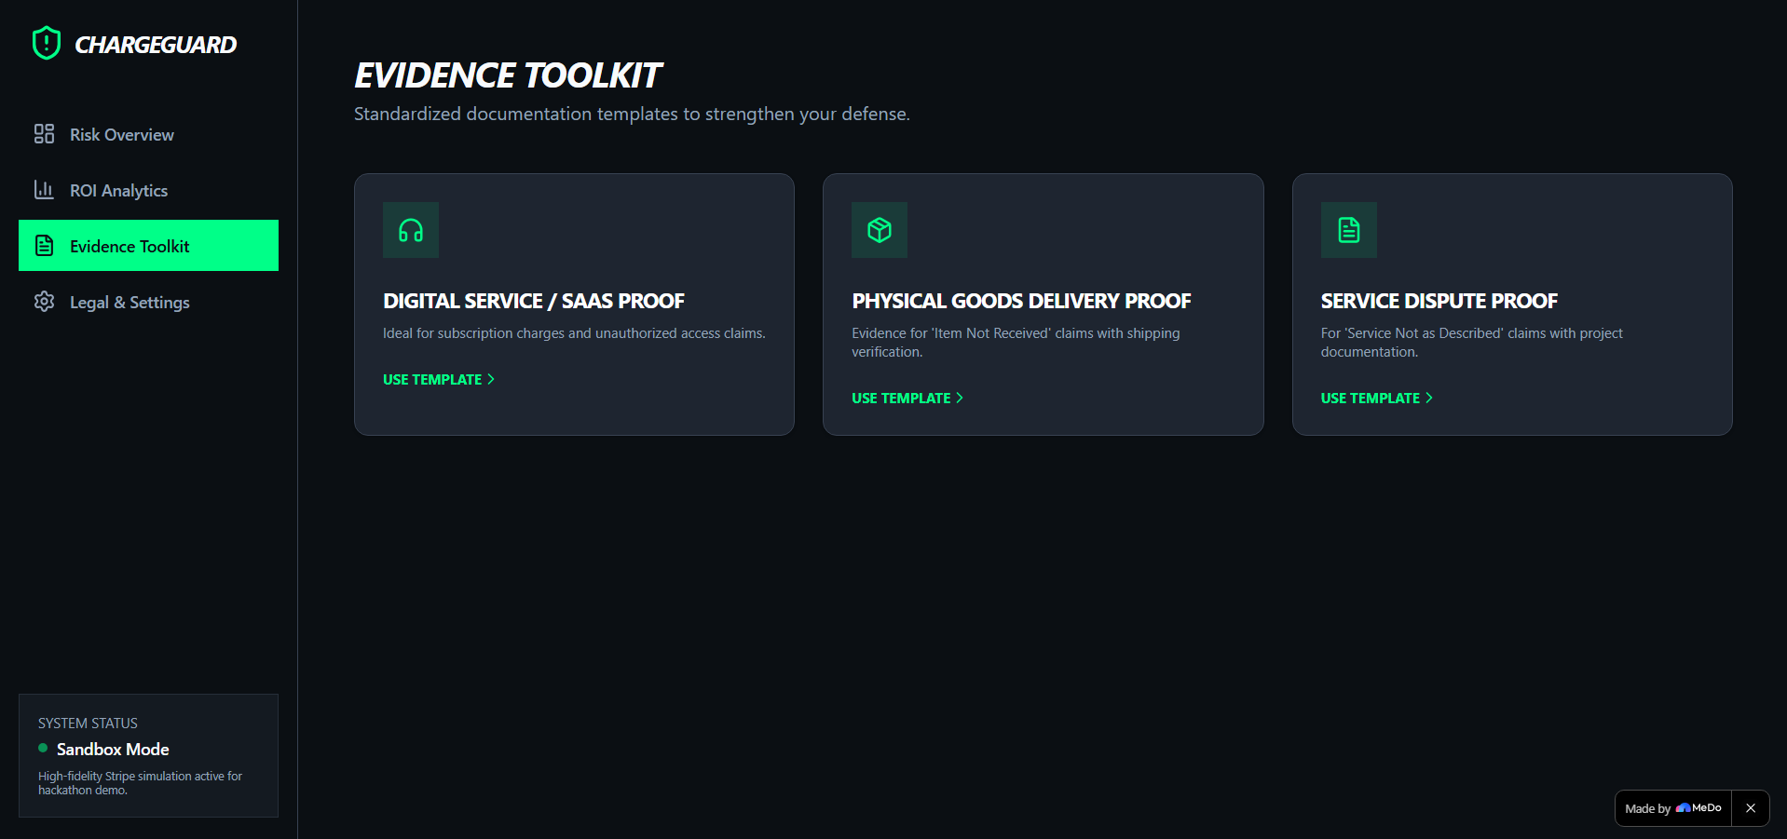Click the ROI Analytics bar chart icon

(x=44, y=190)
